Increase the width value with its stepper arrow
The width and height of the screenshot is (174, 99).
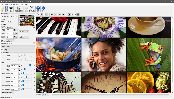point(15,29)
